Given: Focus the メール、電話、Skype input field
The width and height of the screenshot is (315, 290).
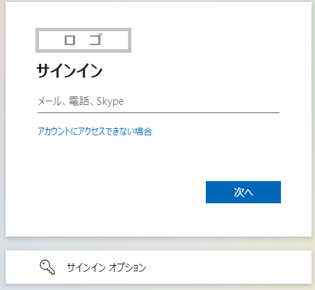Looking at the screenshot, I should coord(159,102).
